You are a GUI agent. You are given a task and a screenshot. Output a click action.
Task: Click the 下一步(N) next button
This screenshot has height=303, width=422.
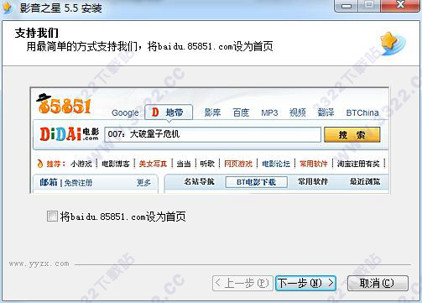pyautogui.click(x=305, y=283)
